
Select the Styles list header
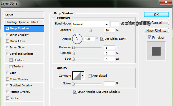pos(24,15)
